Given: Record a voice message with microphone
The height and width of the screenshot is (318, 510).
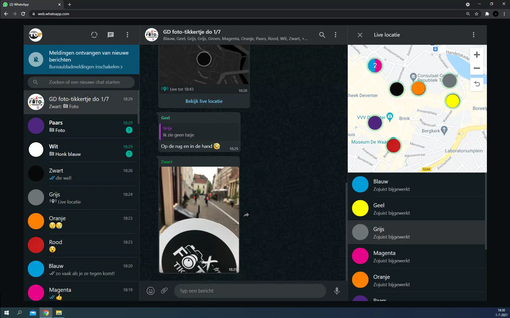Looking at the screenshot, I should [x=337, y=291].
